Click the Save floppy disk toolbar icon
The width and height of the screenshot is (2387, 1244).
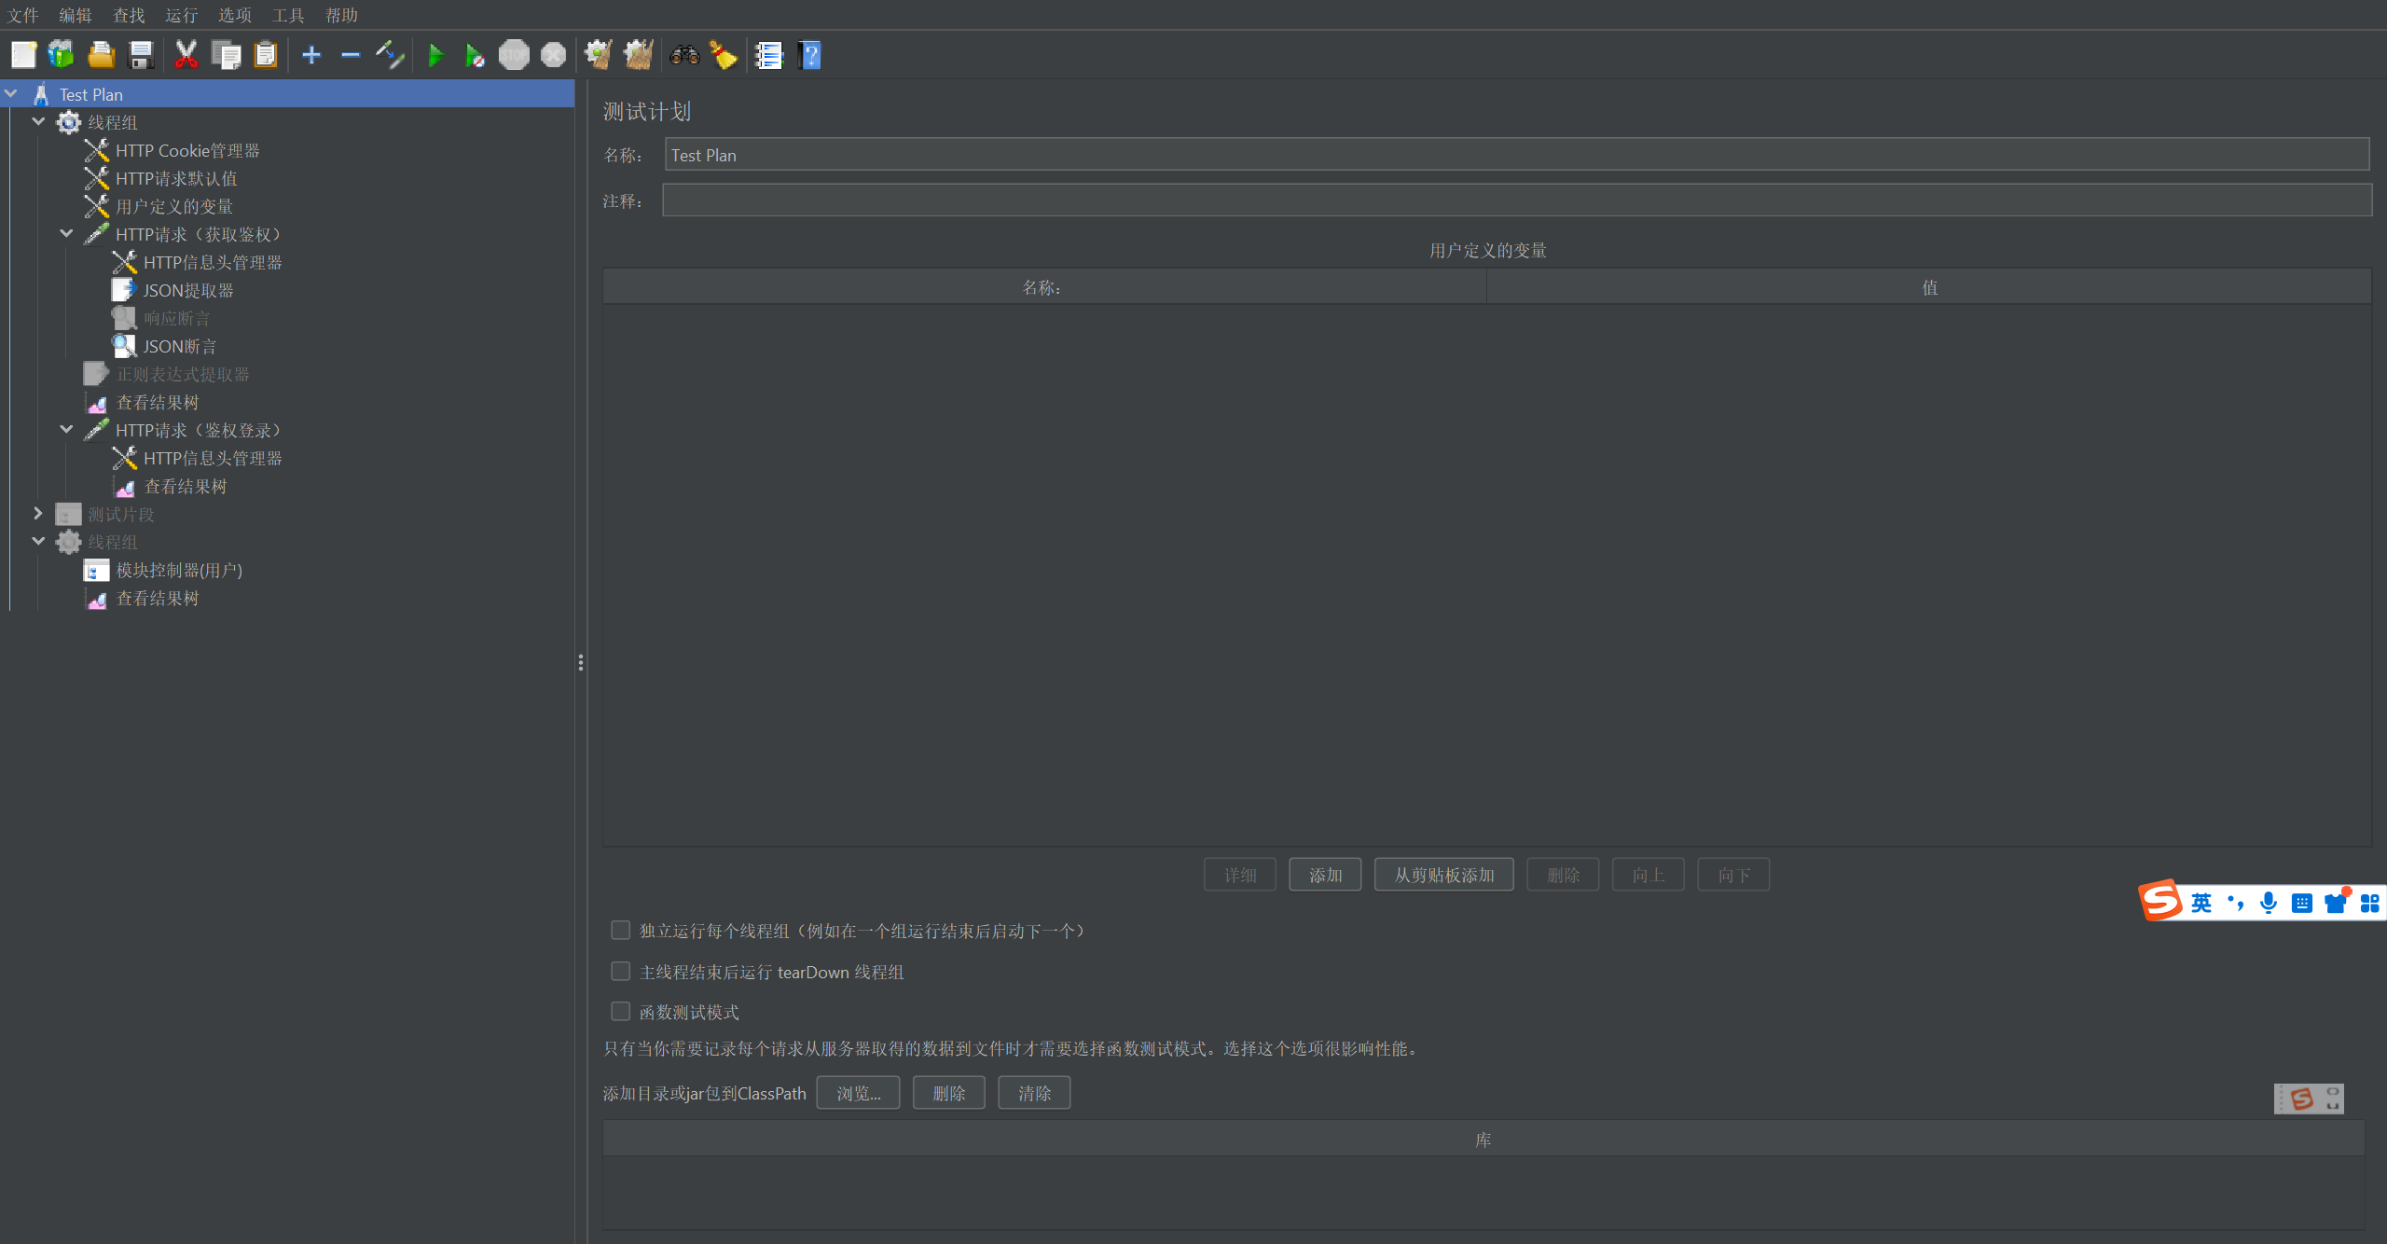tap(141, 56)
